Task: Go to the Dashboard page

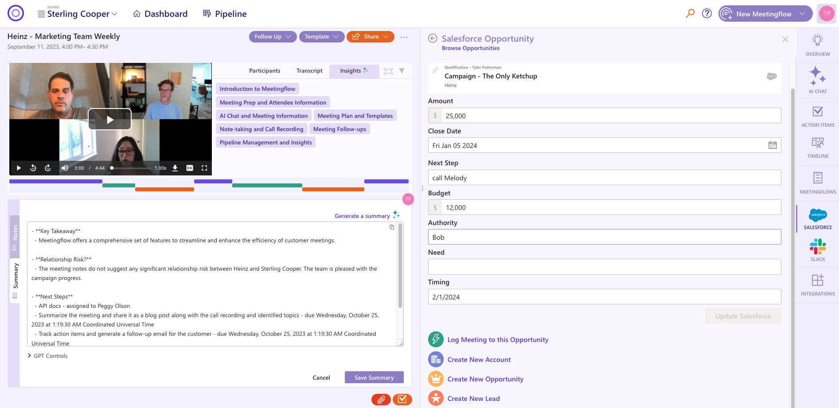Action: pos(160,14)
